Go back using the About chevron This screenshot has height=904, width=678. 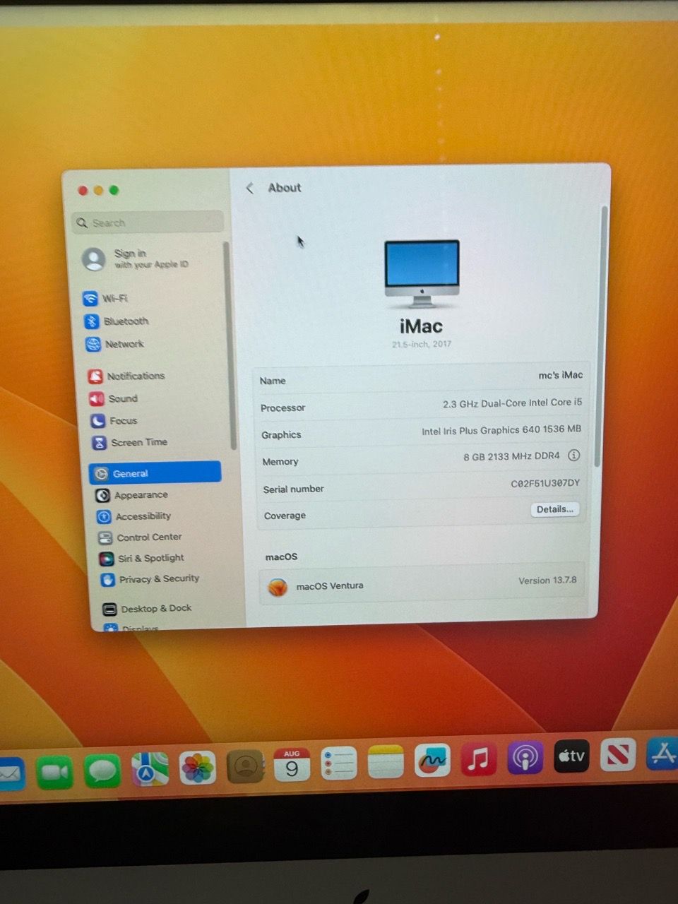tap(250, 188)
